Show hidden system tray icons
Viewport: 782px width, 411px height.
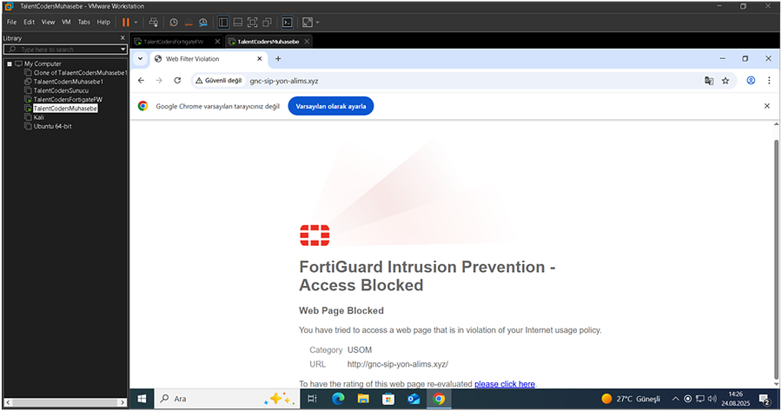click(675, 399)
